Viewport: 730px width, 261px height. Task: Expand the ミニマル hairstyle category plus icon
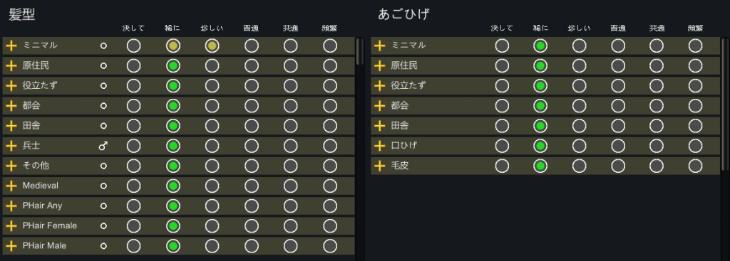(11, 46)
